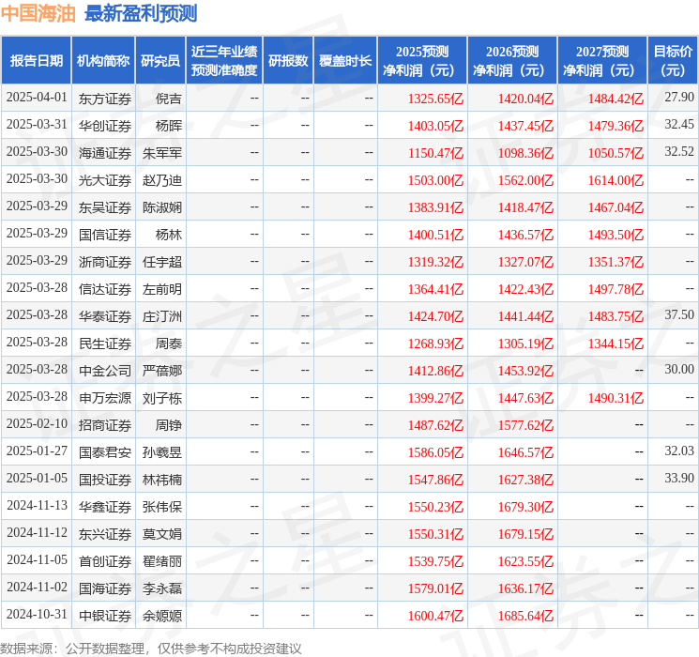The image size is (699, 657).
Task: Click the 东吴证券 cell
Action: point(105,207)
